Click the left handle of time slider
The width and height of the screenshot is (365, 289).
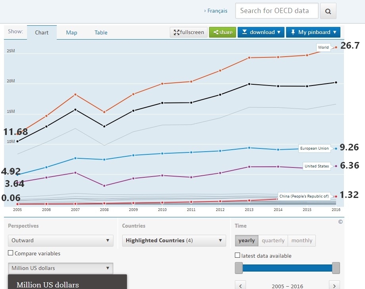click(x=239, y=268)
